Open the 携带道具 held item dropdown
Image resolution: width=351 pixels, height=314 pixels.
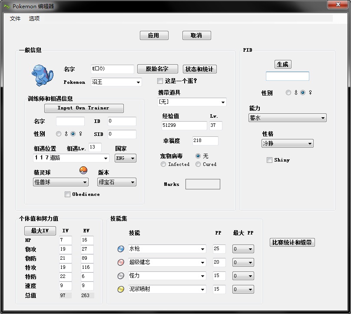point(192,102)
